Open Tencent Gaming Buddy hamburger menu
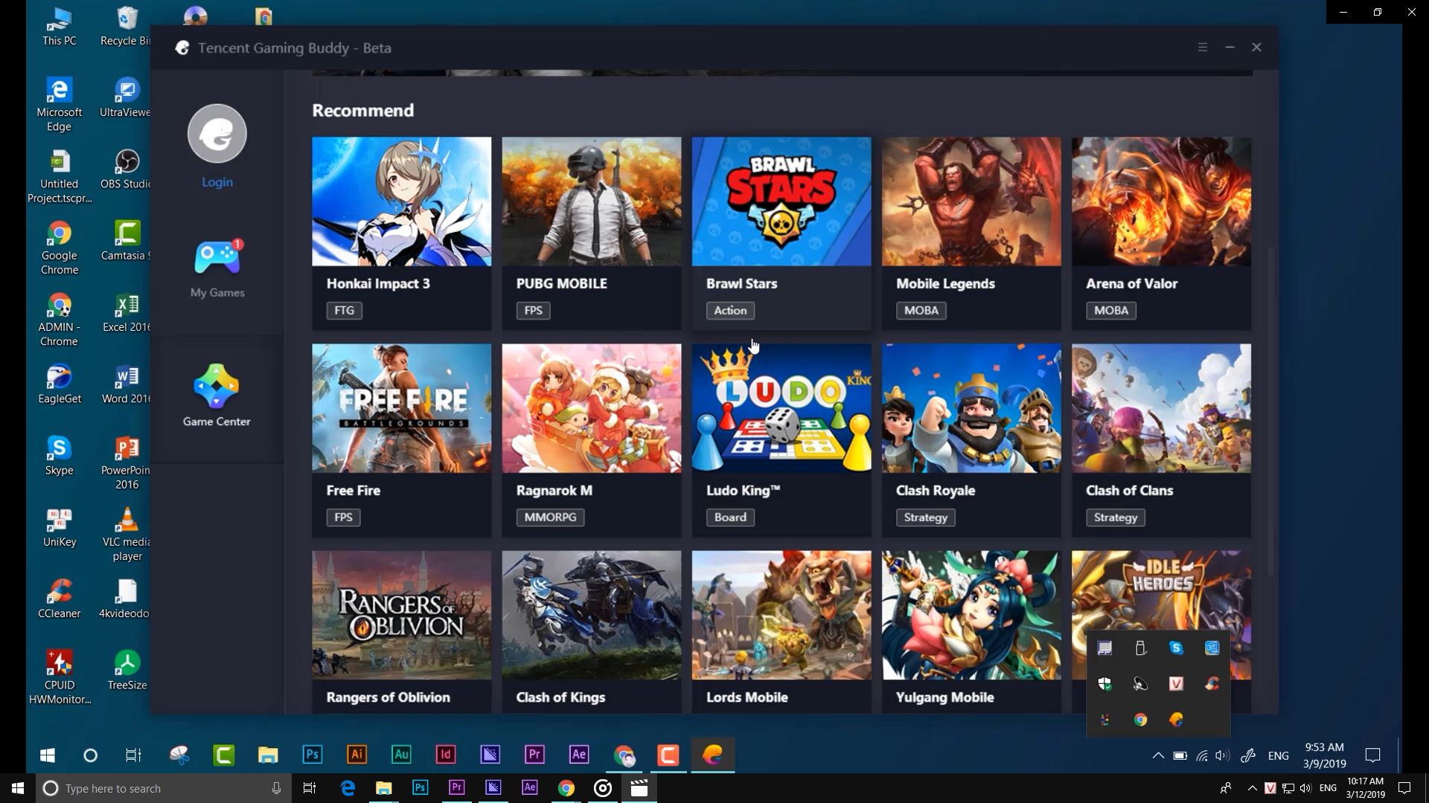 [x=1202, y=47]
